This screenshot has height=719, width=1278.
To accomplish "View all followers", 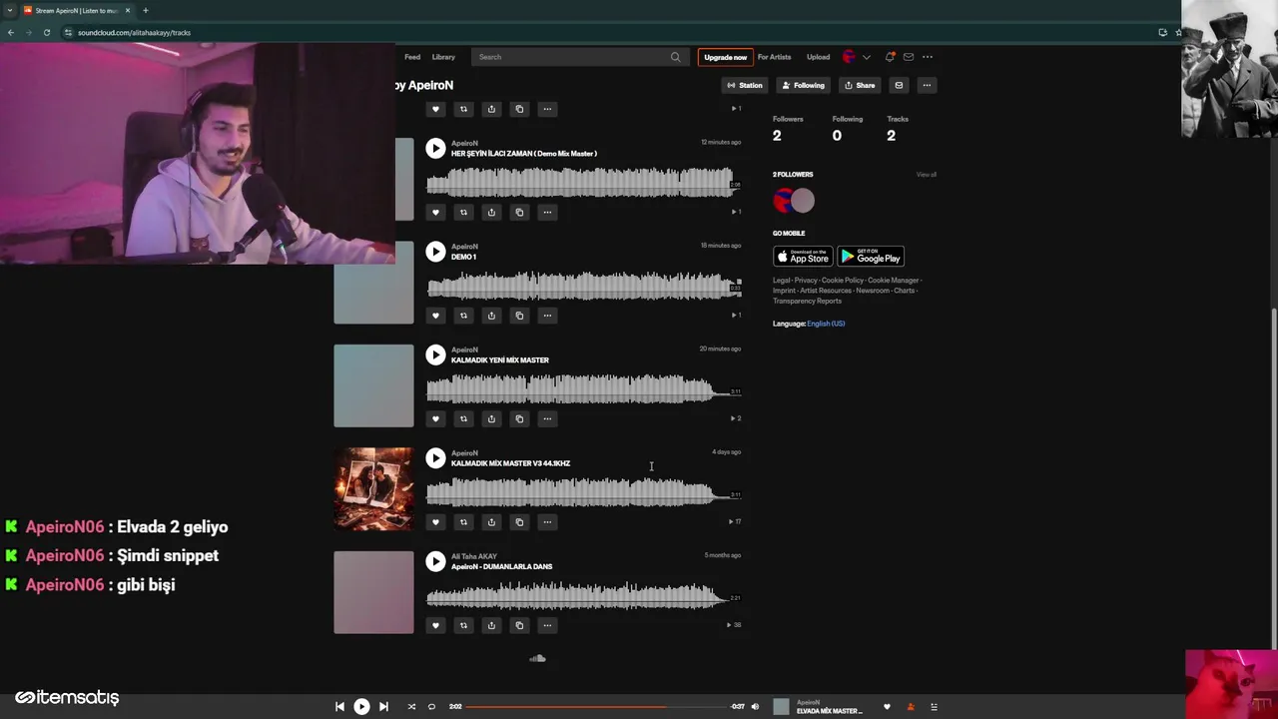I will pos(927,175).
